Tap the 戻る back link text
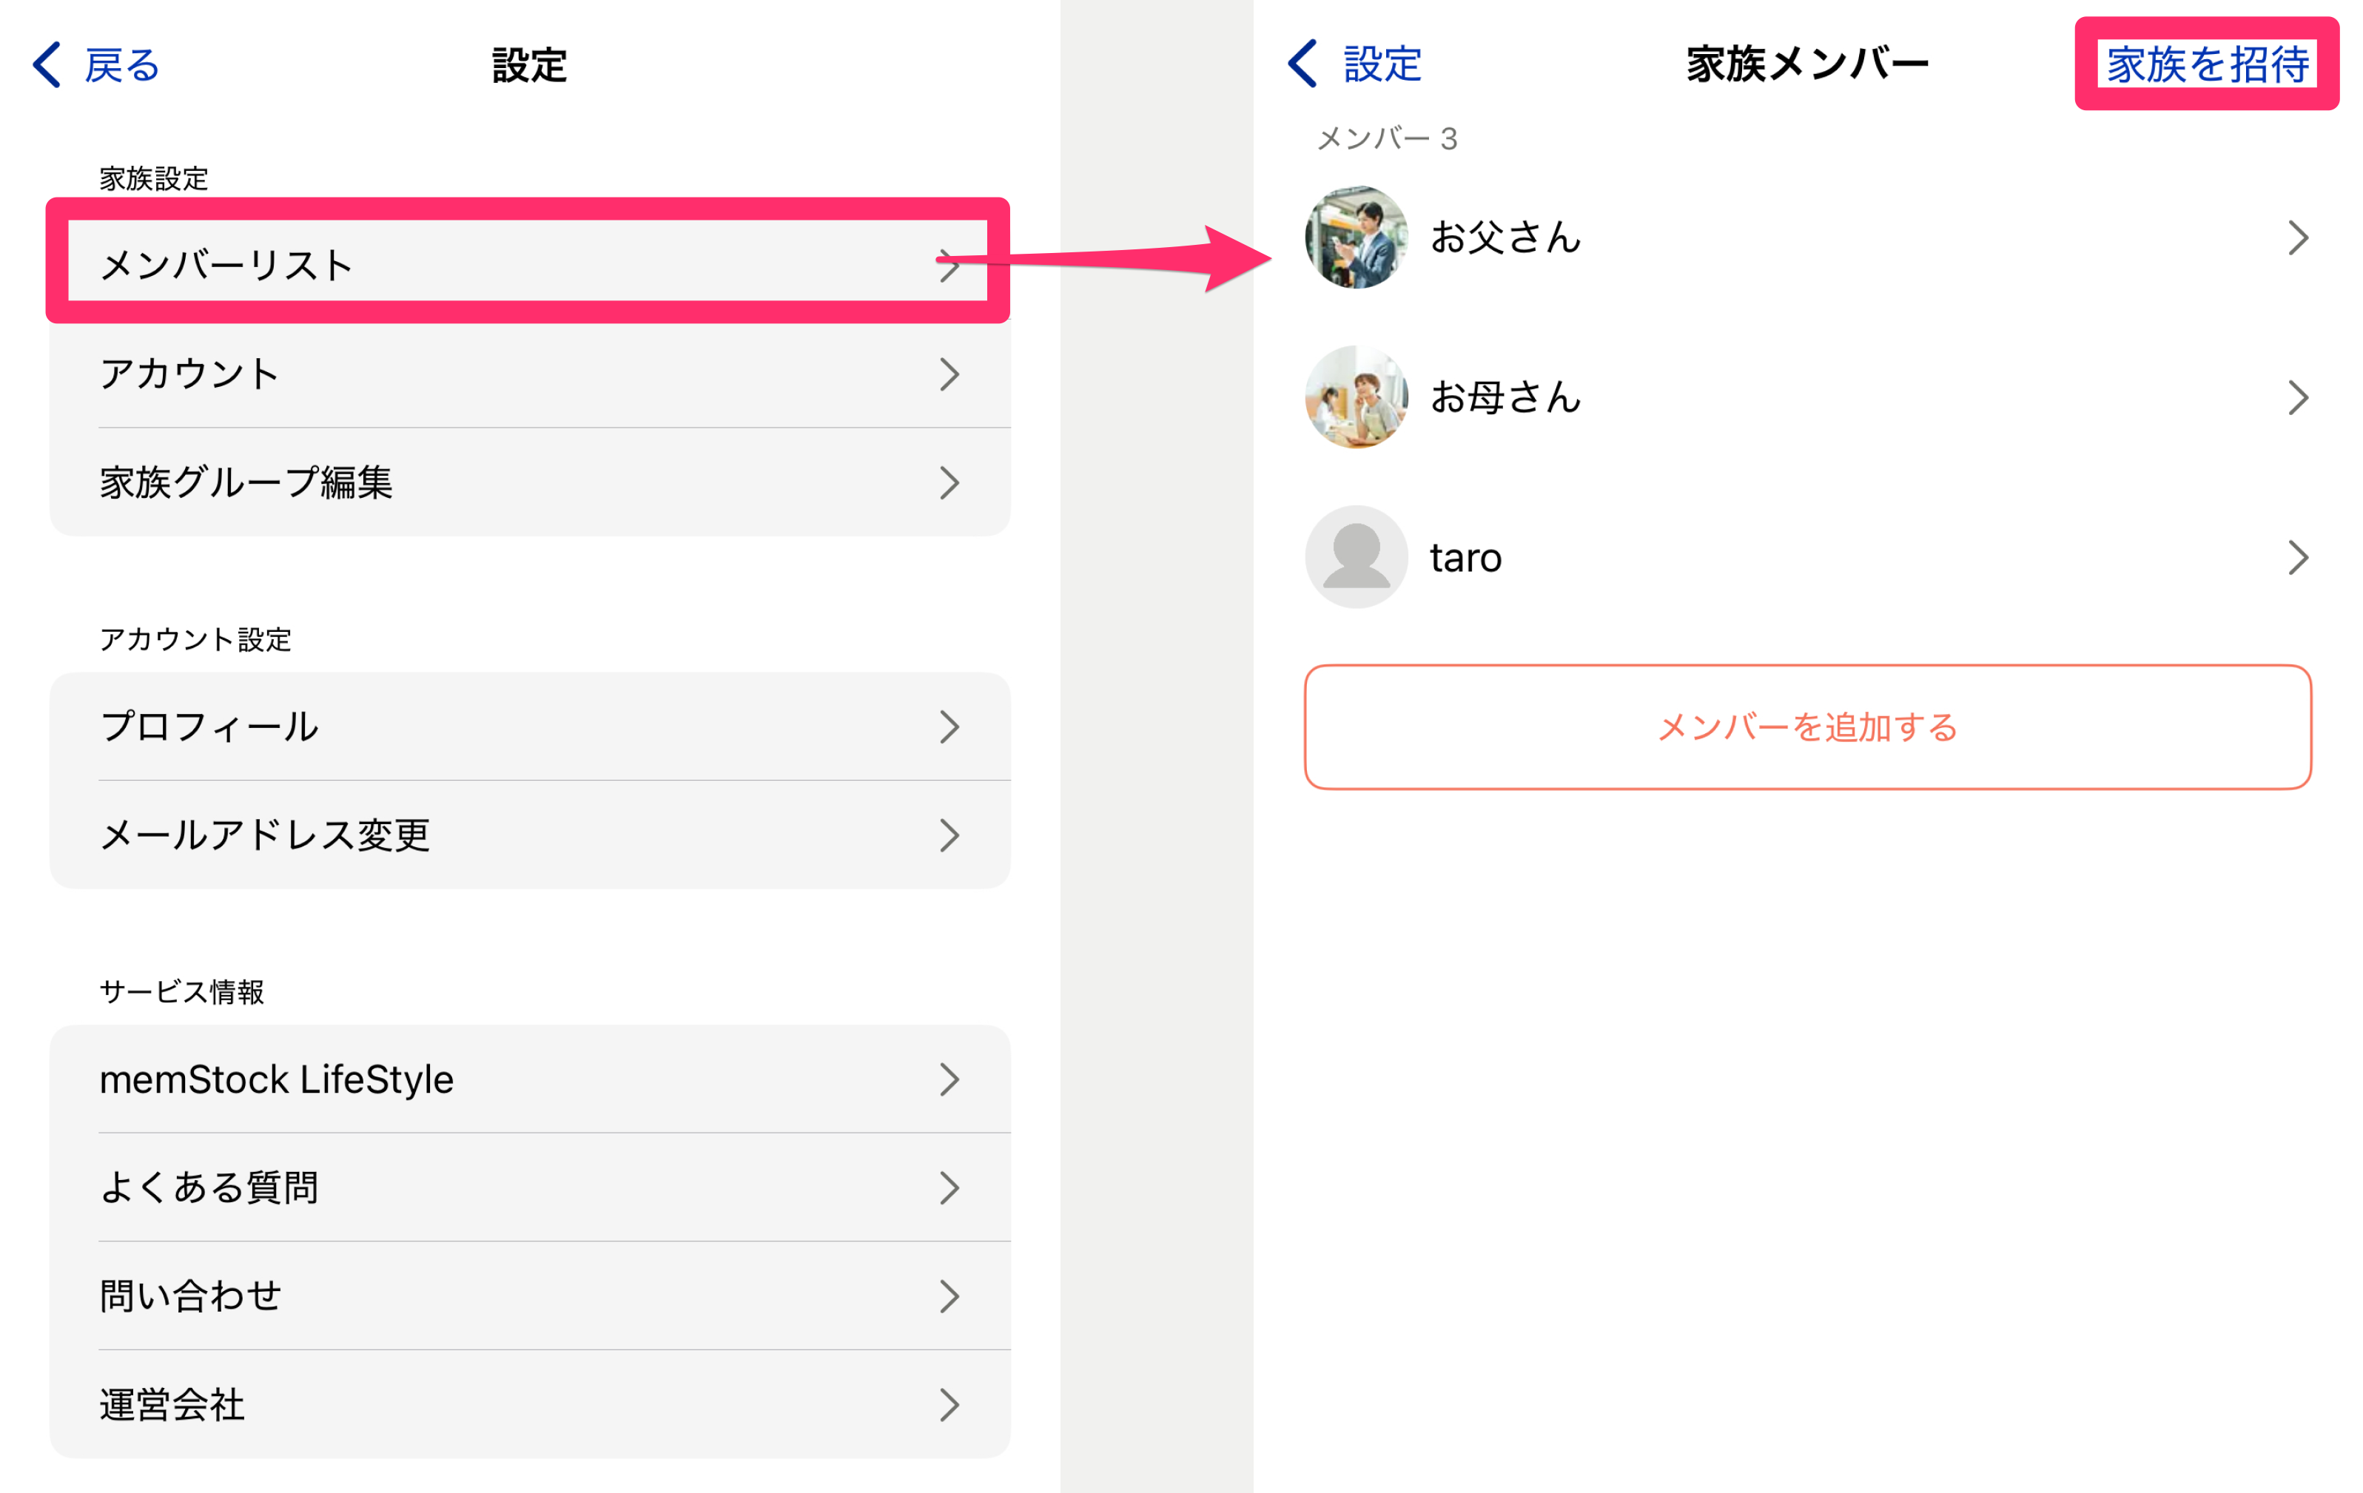Screen dimensions: 2363x1493 (121, 65)
